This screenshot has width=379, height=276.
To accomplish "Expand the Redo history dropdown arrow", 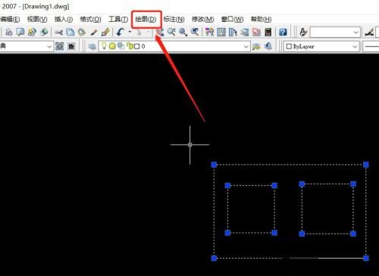I will pyautogui.click(x=148, y=32).
